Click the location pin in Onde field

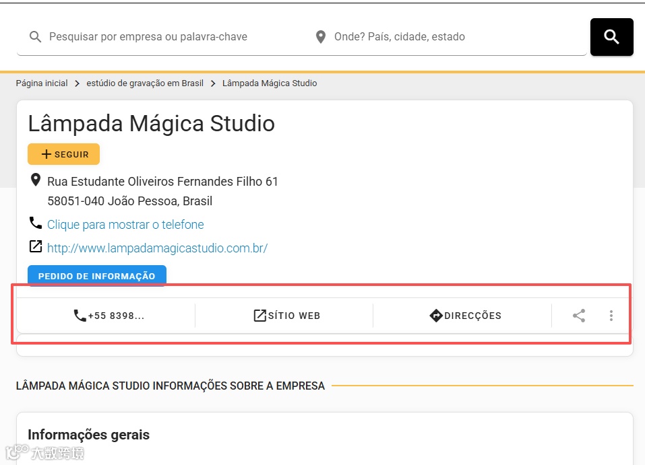[x=320, y=36]
